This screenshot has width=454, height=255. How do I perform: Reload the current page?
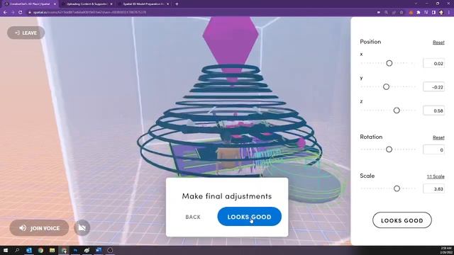click(21, 13)
